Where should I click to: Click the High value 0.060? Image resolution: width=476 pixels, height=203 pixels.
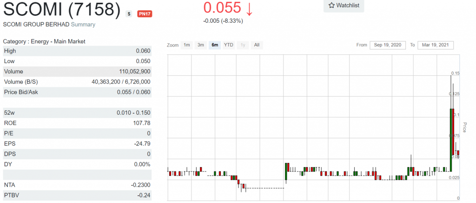[143, 51]
